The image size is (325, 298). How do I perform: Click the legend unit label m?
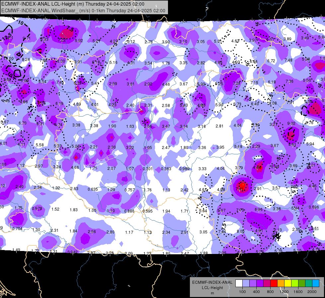tap(212, 293)
